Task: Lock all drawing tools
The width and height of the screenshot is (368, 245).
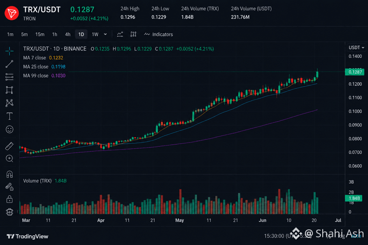Action: pyautogui.click(x=9, y=199)
